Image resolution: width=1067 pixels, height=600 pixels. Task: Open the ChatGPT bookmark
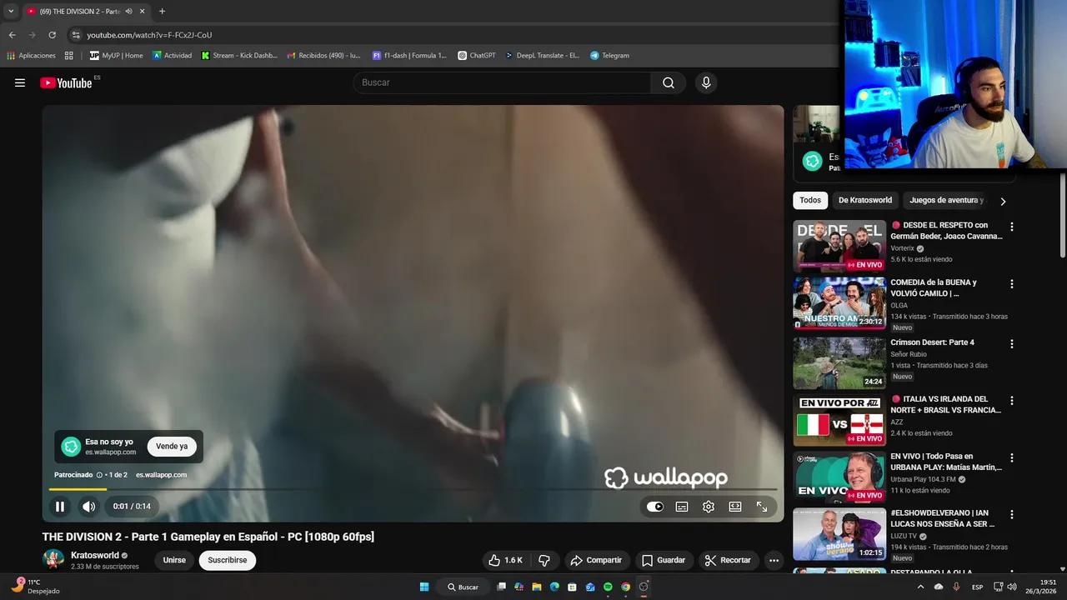pos(477,56)
